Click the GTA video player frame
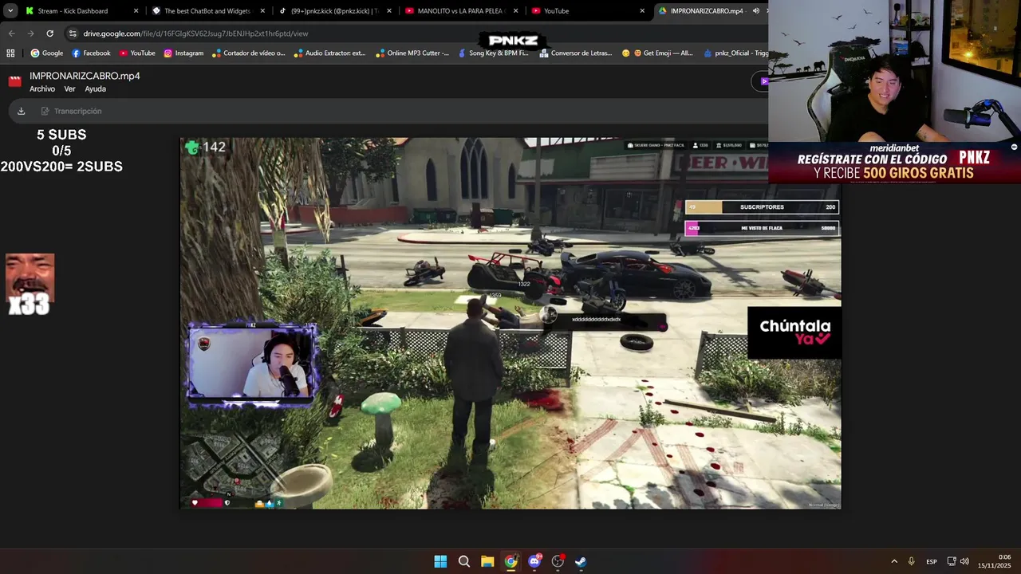 510,323
